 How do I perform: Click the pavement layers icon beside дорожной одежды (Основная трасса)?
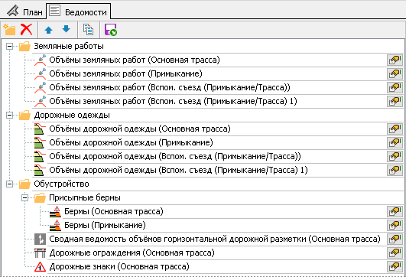point(40,129)
